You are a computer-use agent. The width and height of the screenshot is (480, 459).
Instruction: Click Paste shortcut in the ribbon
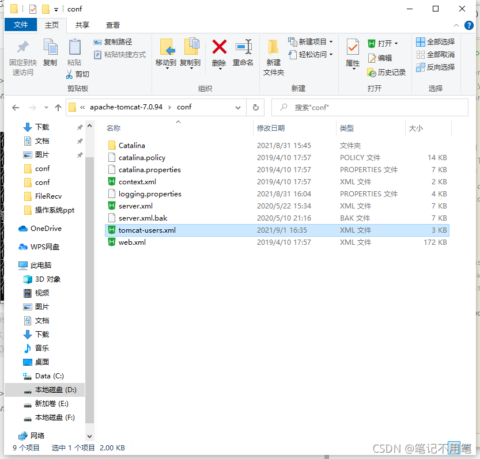coord(120,55)
